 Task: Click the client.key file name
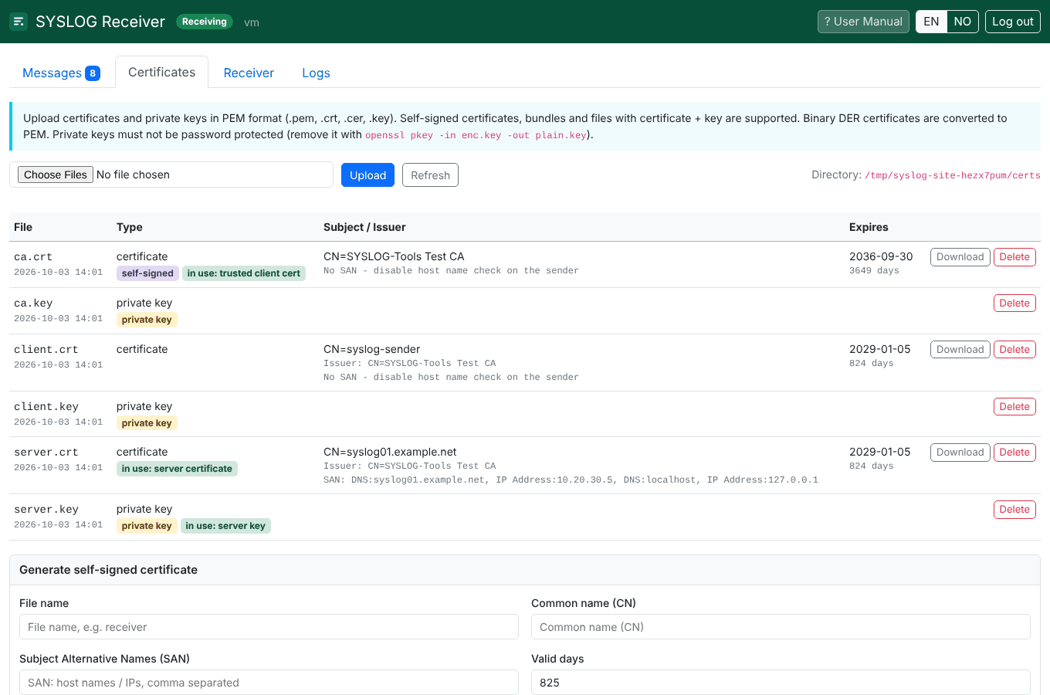click(x=46, y=407)
